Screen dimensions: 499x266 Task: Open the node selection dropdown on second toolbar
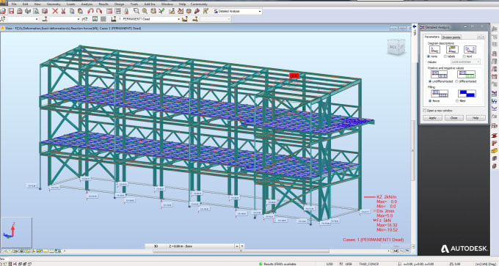click(37, 19)
